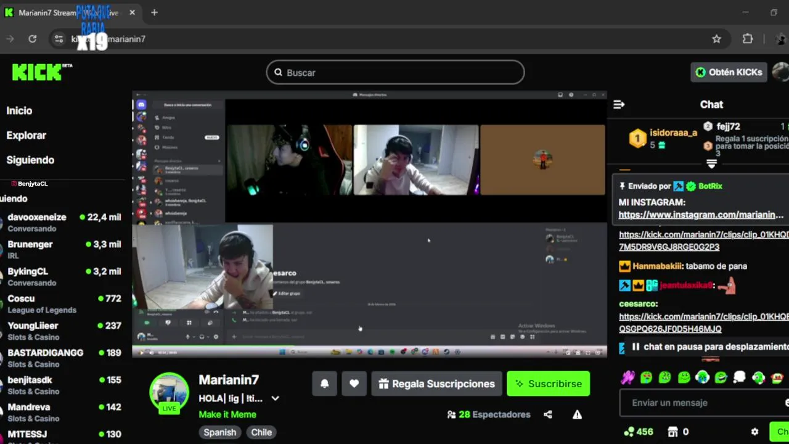Click the Chile tag
789x444 pixels.
click(x=261, y=432)
